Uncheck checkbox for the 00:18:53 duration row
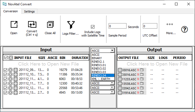Viewport: 195px width, 112px height. click(x=5, y=79)
